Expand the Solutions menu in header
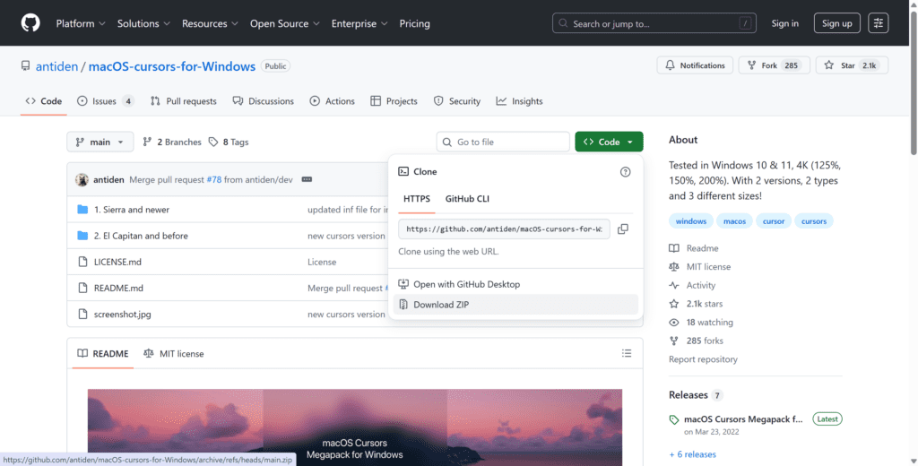This screenshot has height=466, width=918. 146,23
